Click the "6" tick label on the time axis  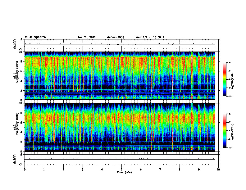tap(141, 170)
